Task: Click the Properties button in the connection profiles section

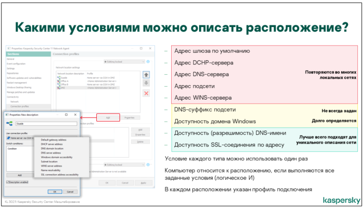Action: click(141, 135)
